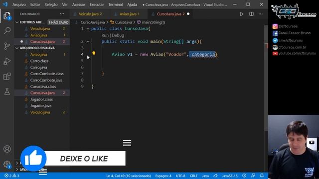The height and width of the screenshot is (179, 319).
Task: Select the CursoJava.java editor tab
Action: click(170, 14)
